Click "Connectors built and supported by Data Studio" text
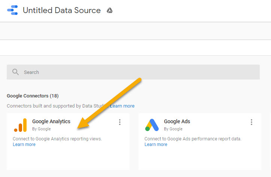 point(58,106)
